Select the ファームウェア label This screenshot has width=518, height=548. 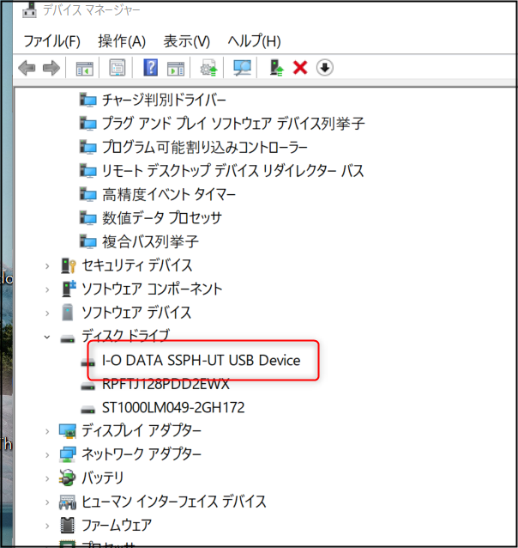[x=117, y=525]
